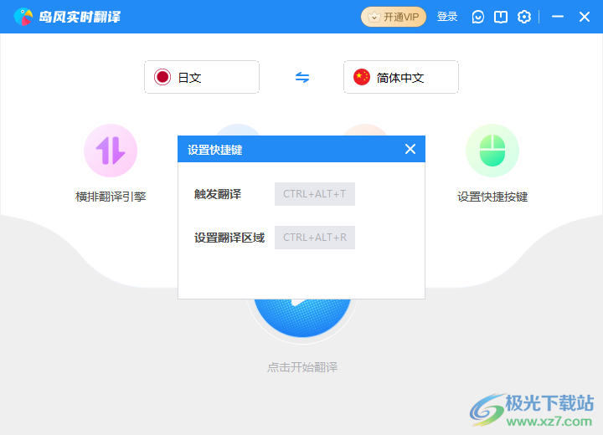
Task: Open the 开通VIP upgrade button
Action: [394, 17]
